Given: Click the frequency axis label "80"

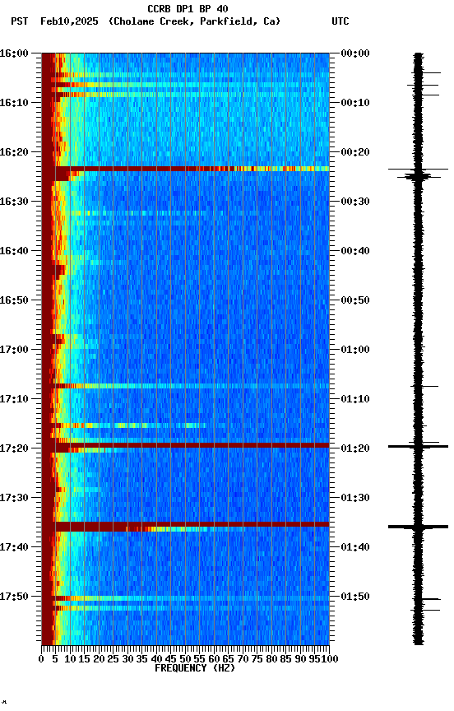Looking at the screenshot, I should (x=271, y=659).
